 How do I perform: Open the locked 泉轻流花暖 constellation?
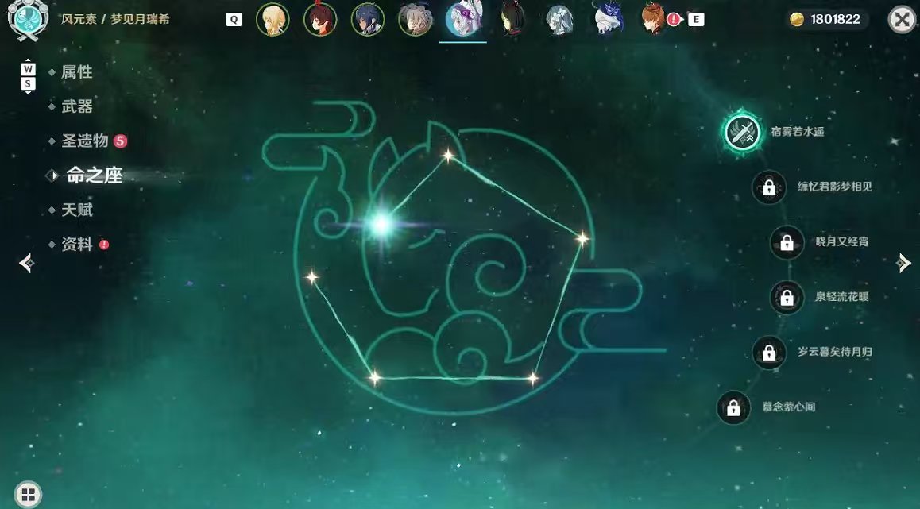pyautogui.click(x=787, y=297)
